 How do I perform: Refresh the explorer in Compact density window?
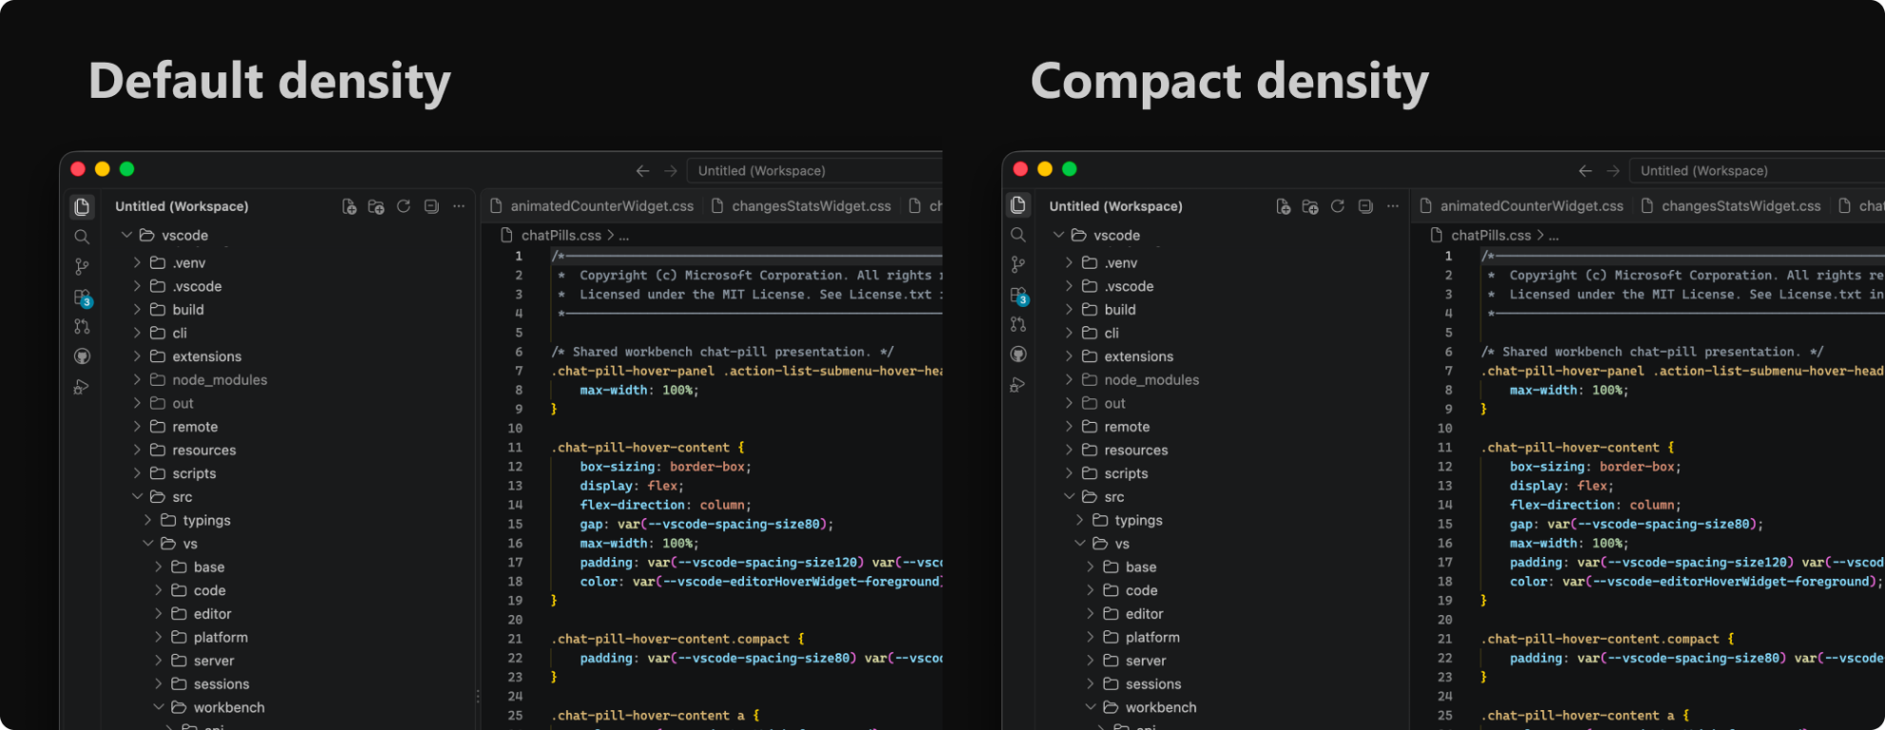1338,206
